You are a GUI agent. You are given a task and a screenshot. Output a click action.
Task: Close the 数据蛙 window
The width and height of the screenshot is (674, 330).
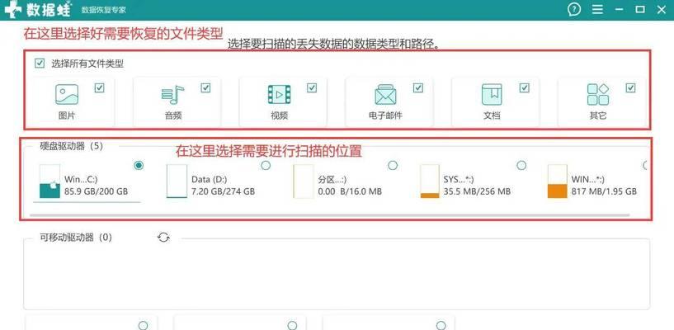[662, 9]
